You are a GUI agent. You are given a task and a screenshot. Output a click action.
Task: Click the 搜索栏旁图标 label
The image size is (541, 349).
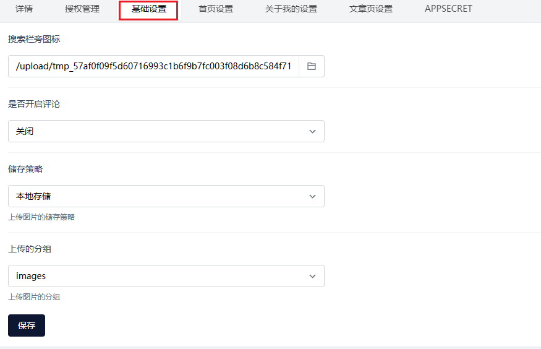point(34,39)
